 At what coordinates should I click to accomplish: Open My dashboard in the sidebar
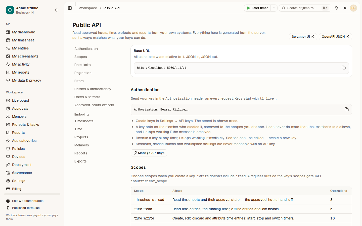[x=32, y=32]
